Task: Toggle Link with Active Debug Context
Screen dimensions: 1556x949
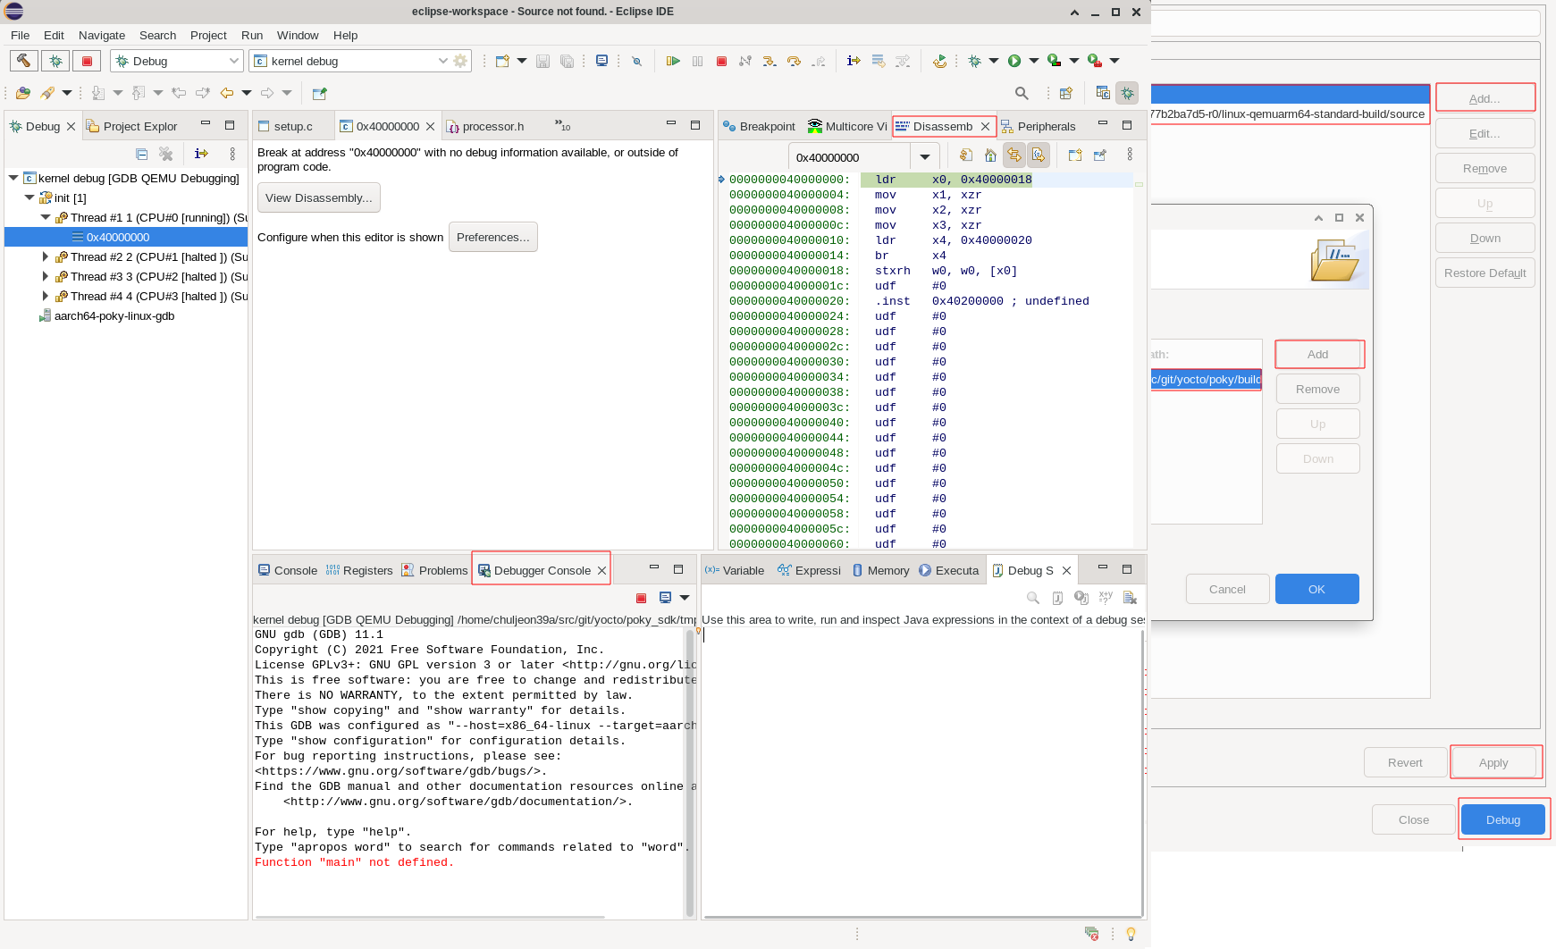Action: point(1014,155)
